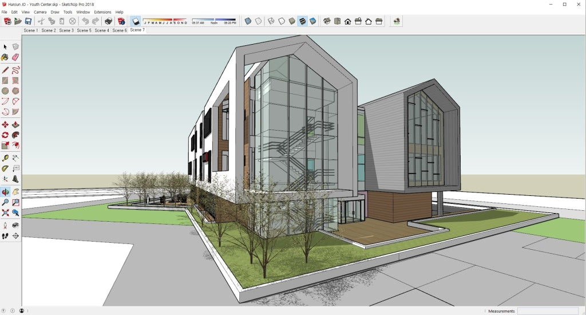Image resolution: width=586 pixels, height=315 pixels.
Task: Select the Look Around eye tool
Action: coord(15,226)
